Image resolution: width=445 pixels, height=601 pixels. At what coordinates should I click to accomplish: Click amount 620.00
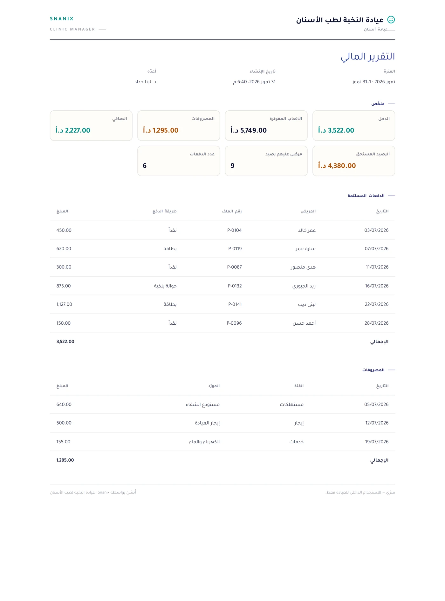coord(64,249)
